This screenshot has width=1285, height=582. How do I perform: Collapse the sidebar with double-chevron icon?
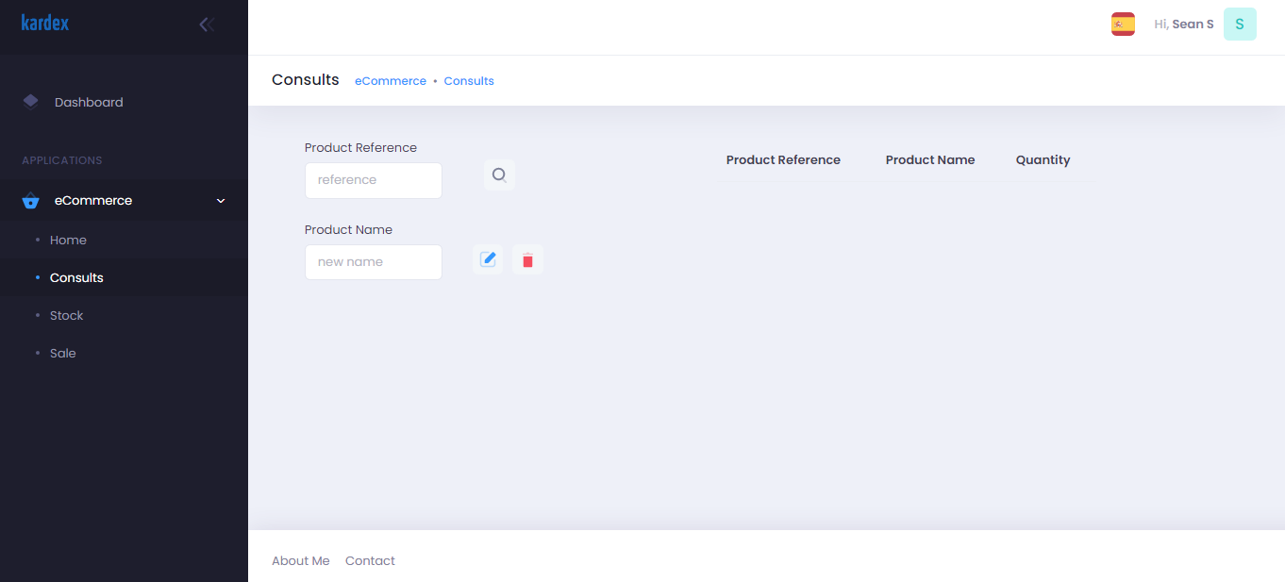[x=207, y=25]
